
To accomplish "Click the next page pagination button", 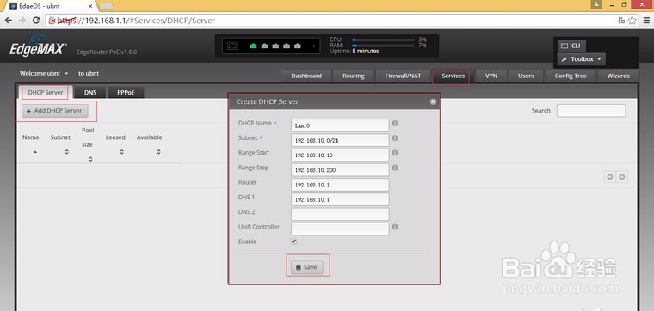I will click(x=621, y=177).
